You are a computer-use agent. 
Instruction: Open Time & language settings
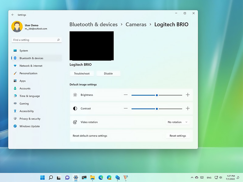(36, 96)
